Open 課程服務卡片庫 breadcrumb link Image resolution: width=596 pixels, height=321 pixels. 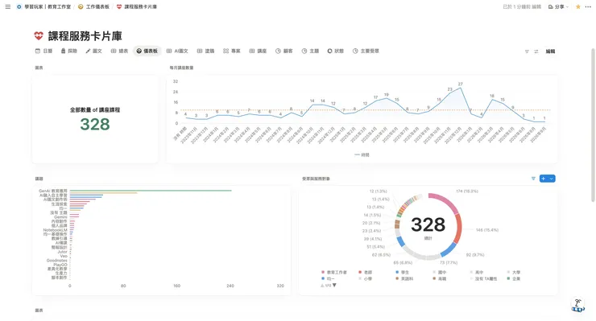136,6
